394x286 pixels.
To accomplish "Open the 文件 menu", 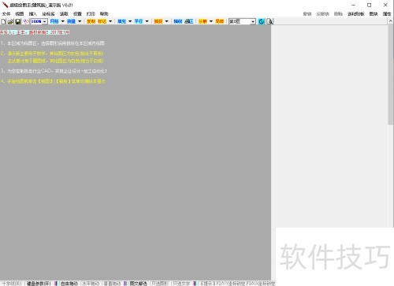I will point(6,13).
